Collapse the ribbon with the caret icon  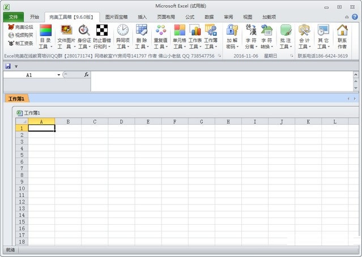[x=347, y=17]
